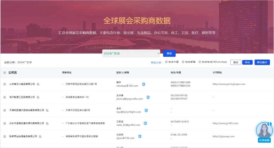The image size is (274, 148).
Task: Open the 群发操作 bulk action button
Action: [x=262, y=62]
